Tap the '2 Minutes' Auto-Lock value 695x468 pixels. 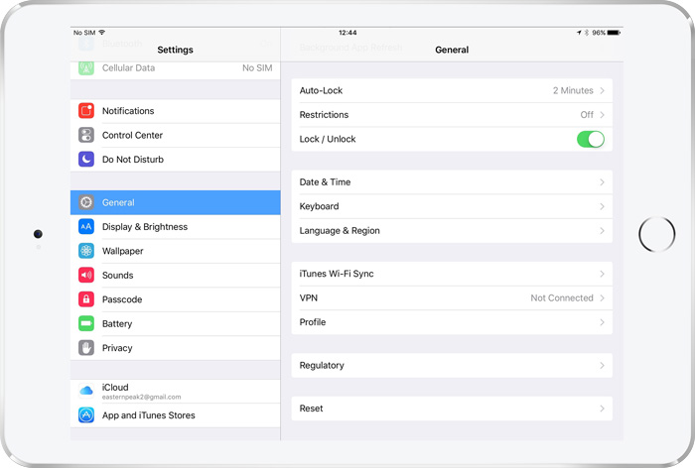(573, 90)
